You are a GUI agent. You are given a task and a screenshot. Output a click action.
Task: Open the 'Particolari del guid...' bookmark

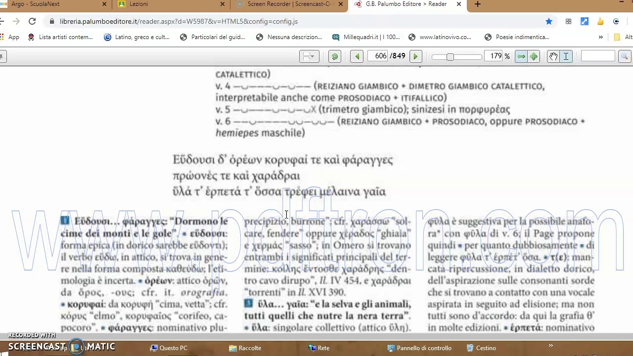tap(213, 37)
